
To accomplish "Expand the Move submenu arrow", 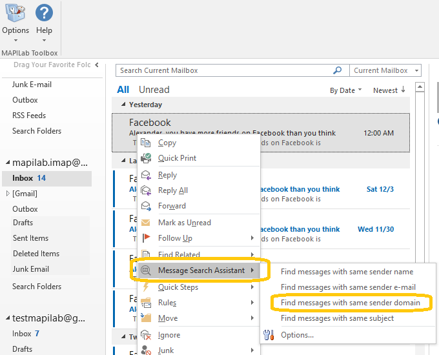I will pyautogui.click(x=252, y=318).
